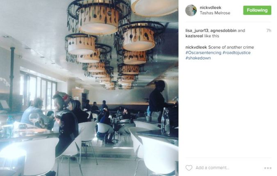Open the three-dot more options menu
Image resolution: width=277 pixels, height=176 pixels.
(x=268, y=168)
